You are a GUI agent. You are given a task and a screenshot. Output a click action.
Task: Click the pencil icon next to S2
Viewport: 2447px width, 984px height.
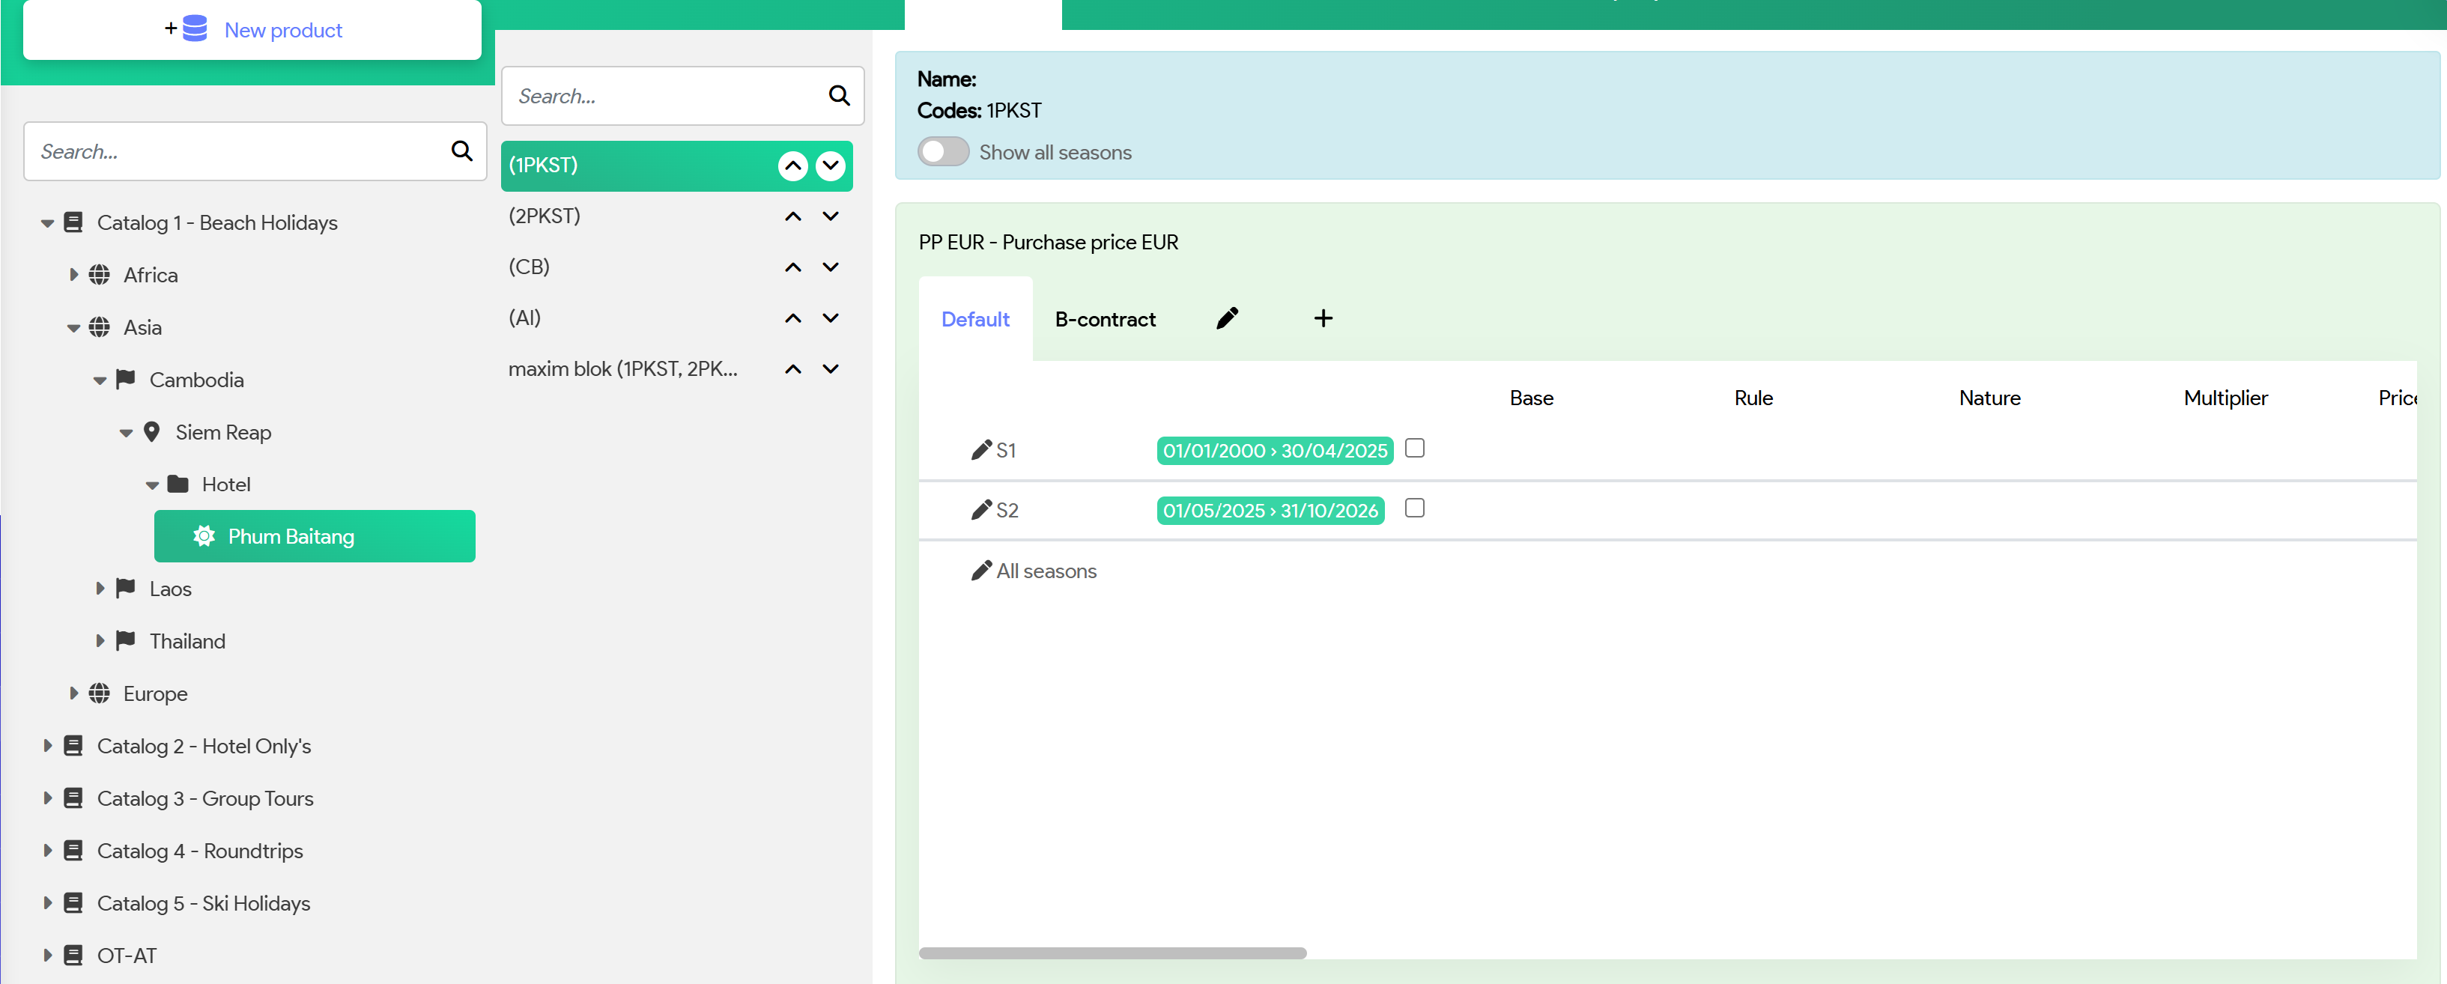pyautogui.click(x=980, y=510)
